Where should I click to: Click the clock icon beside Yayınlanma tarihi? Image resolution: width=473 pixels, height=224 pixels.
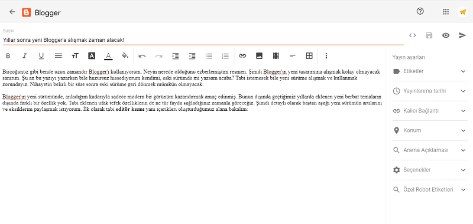396,91
